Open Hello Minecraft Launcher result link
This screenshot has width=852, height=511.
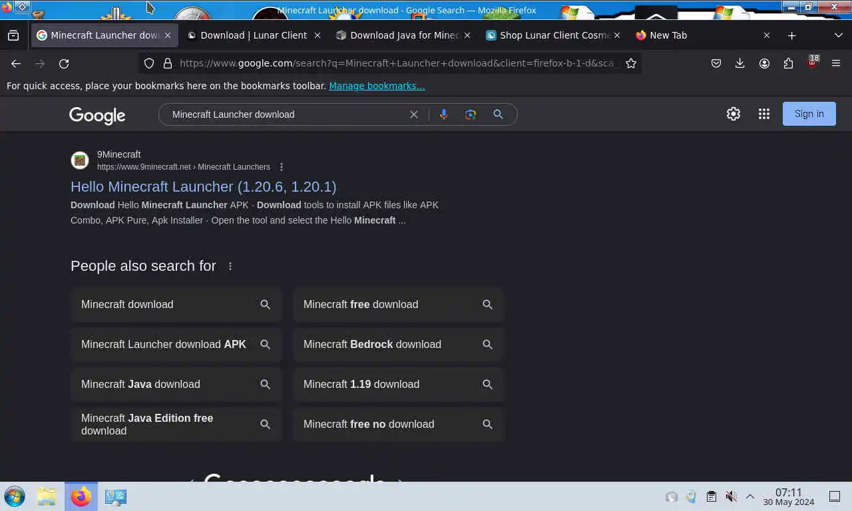pos(204,186)
